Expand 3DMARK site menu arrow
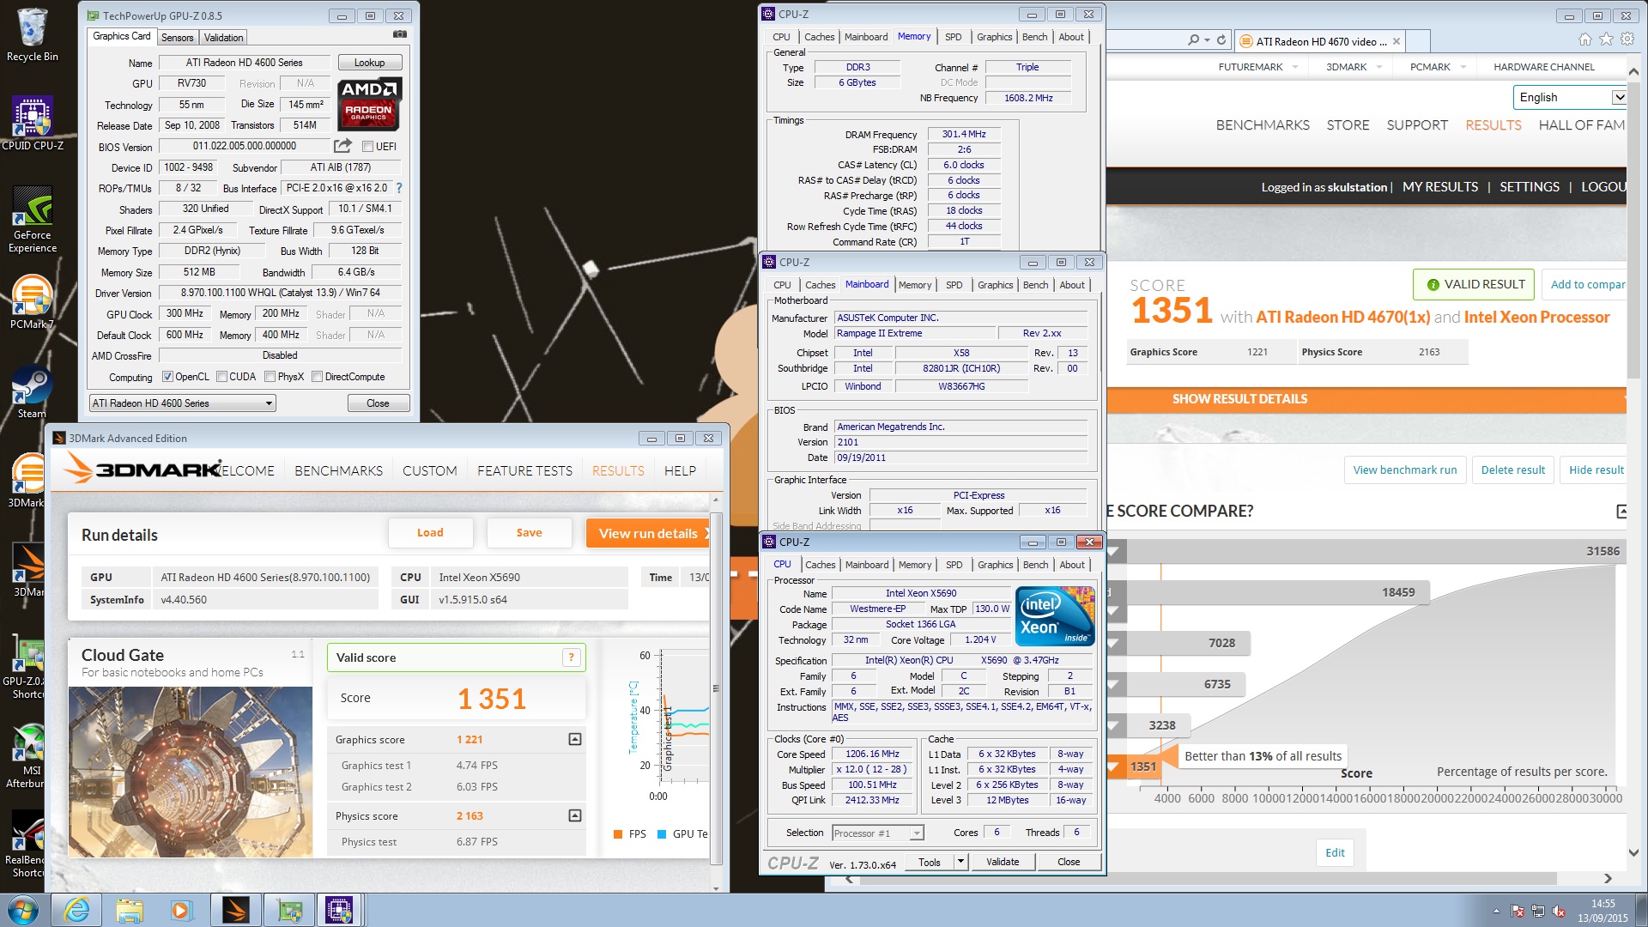Viewport: 1648px width, 927px height. [1379, 67]
